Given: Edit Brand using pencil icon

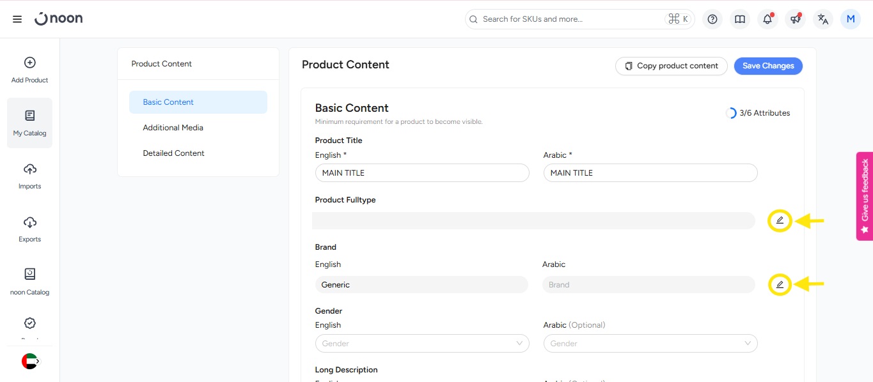Looking at the screenshot, I should click(x=780, y=284).
